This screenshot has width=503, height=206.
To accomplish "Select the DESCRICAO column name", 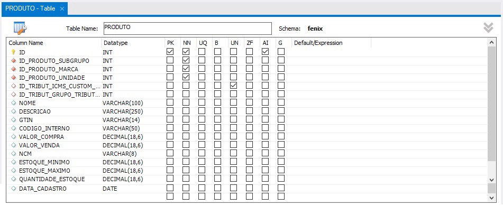I will coord(35,111).
